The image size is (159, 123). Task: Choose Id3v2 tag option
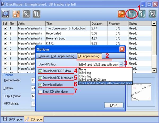click(x=105, y=76)
